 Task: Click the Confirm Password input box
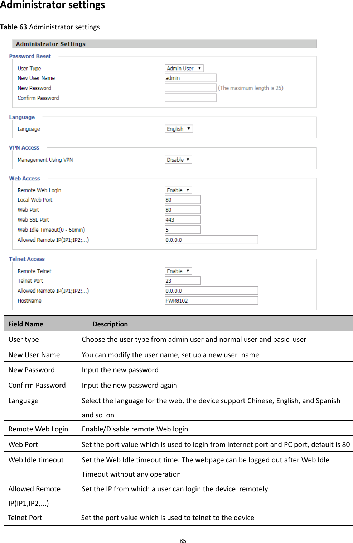point(190,98)
